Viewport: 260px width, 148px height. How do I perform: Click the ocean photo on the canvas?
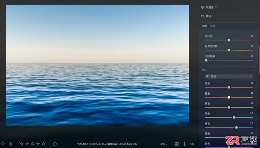click(x=97, y=65)
